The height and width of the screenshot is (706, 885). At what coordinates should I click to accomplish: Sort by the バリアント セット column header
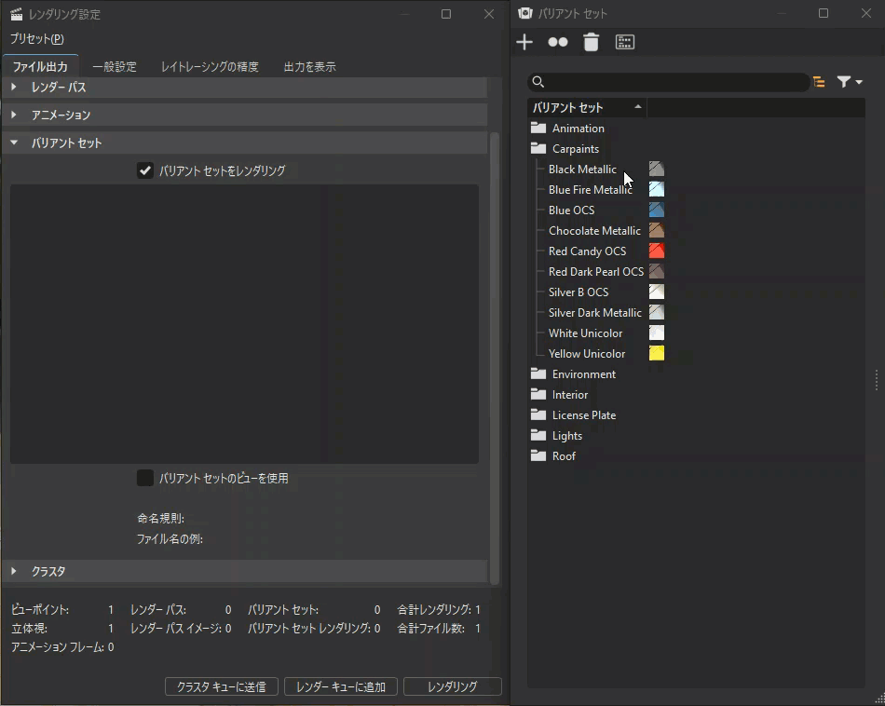coord(587,107)
